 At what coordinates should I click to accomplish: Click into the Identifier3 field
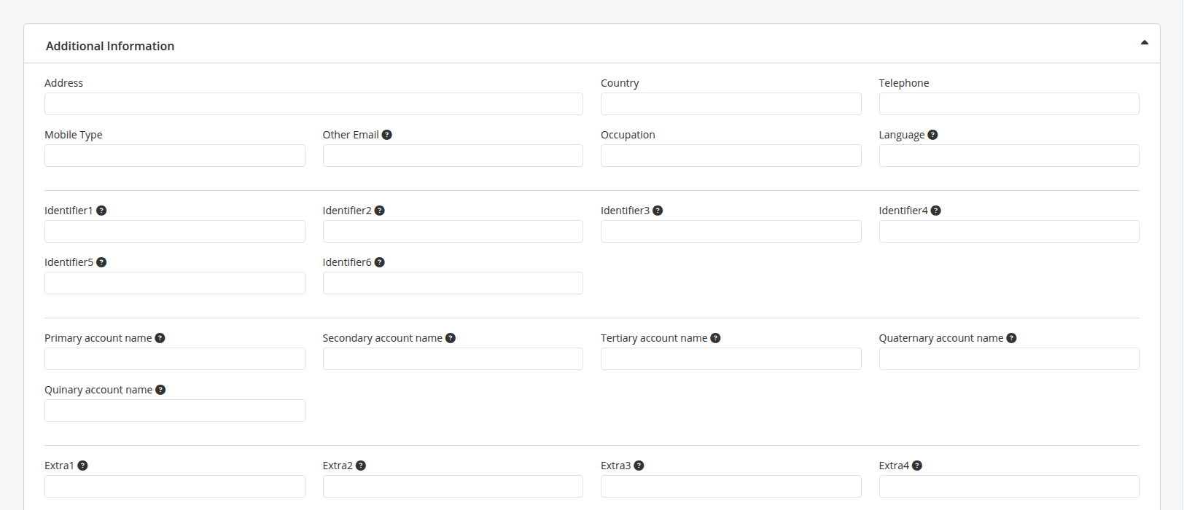click(731, 232)
